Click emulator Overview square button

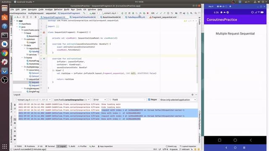click(219, 140)
